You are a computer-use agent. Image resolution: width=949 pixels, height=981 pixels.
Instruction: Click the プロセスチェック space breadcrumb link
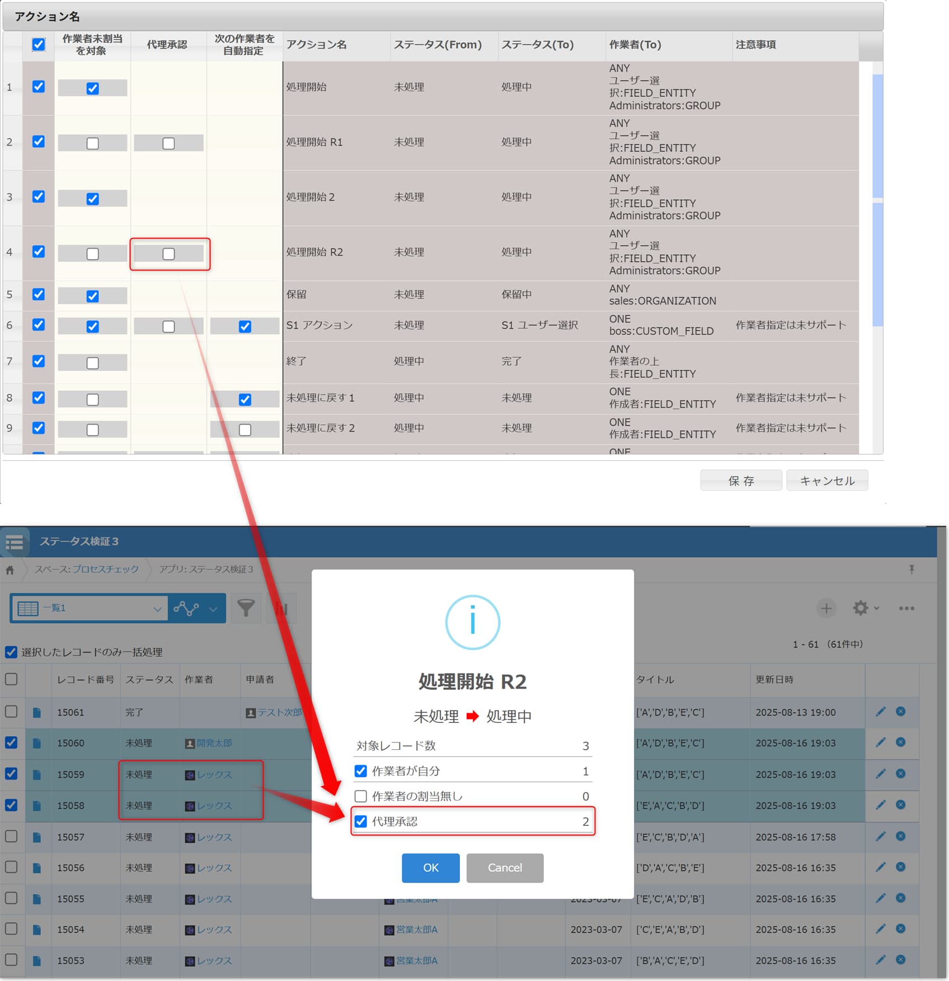click(x=105, y=569)
